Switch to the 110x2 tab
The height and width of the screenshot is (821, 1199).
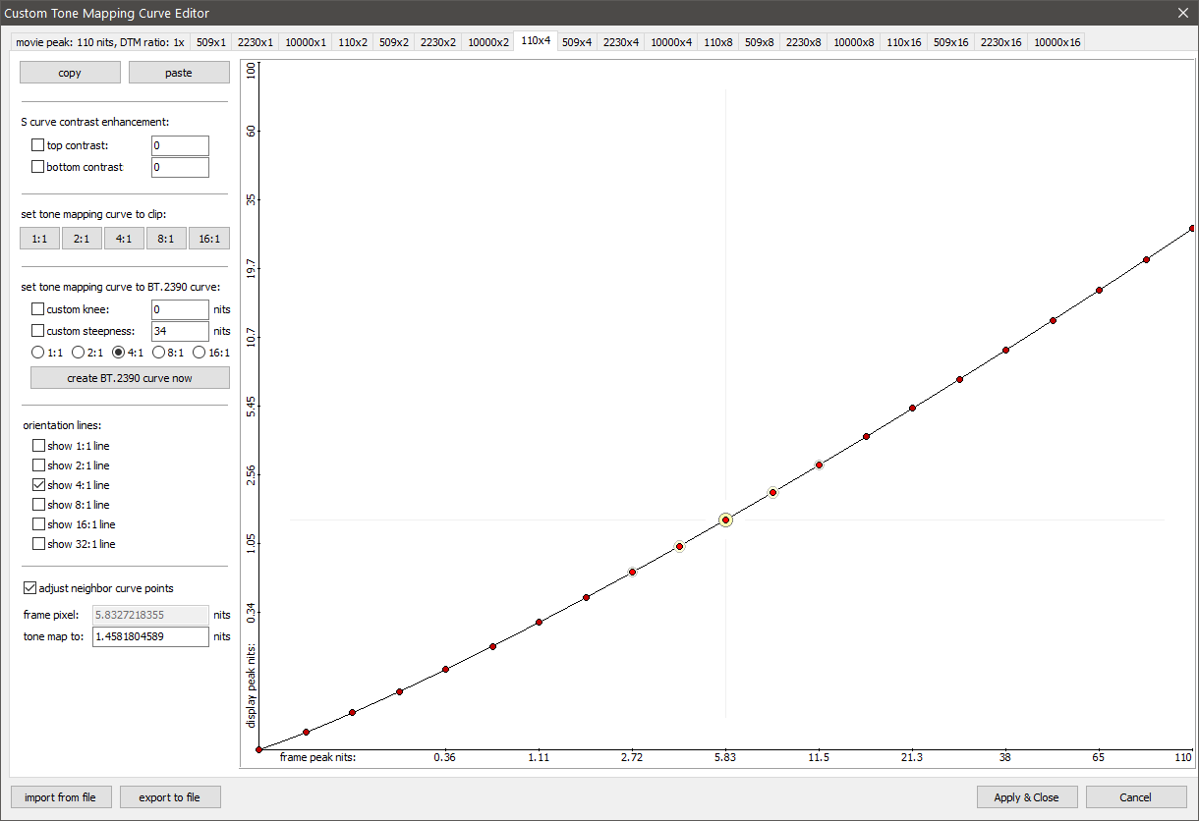point(353,42)
